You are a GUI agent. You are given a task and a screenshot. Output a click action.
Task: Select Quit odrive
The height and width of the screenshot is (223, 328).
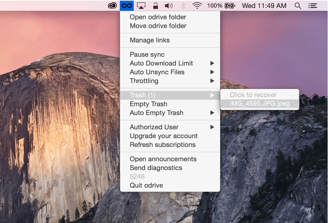click(x=170, y=185)
